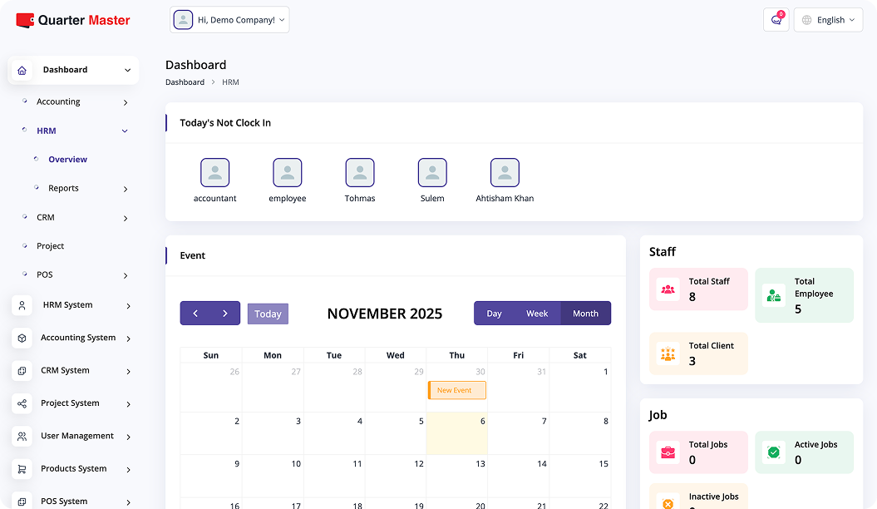Click the Accounting System icon in sidebar
The height and width of the screenshot is (509, 877).
point(22,338)
